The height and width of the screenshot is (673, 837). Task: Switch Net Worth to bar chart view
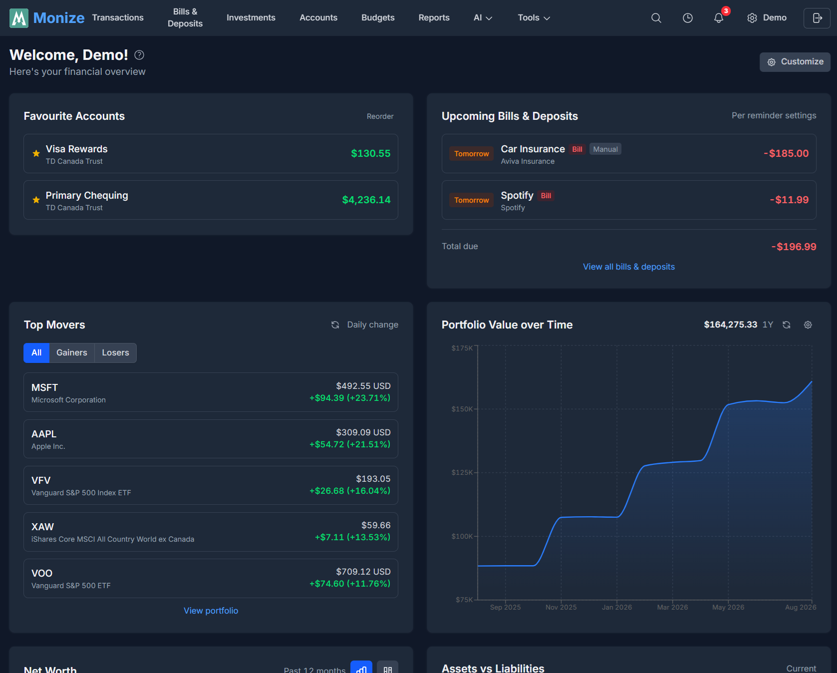(x=361, y=668)
